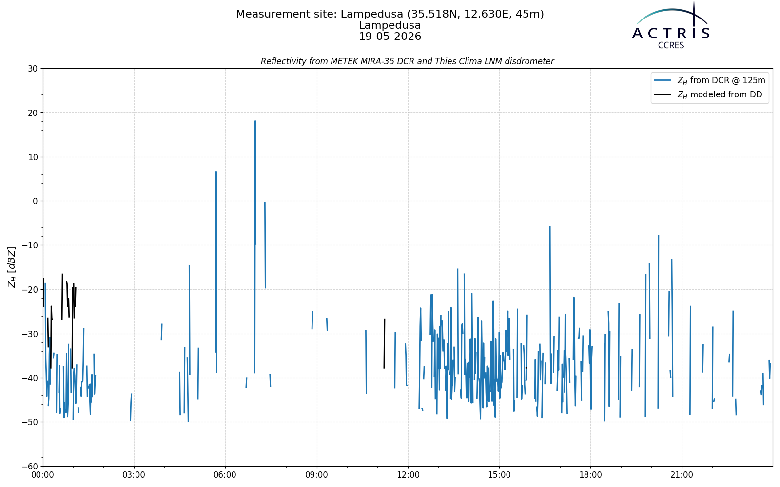Click the y-axis tick label '20'
Image resolution: width=780 pixels, height=487 pixels.
point(33,113)
